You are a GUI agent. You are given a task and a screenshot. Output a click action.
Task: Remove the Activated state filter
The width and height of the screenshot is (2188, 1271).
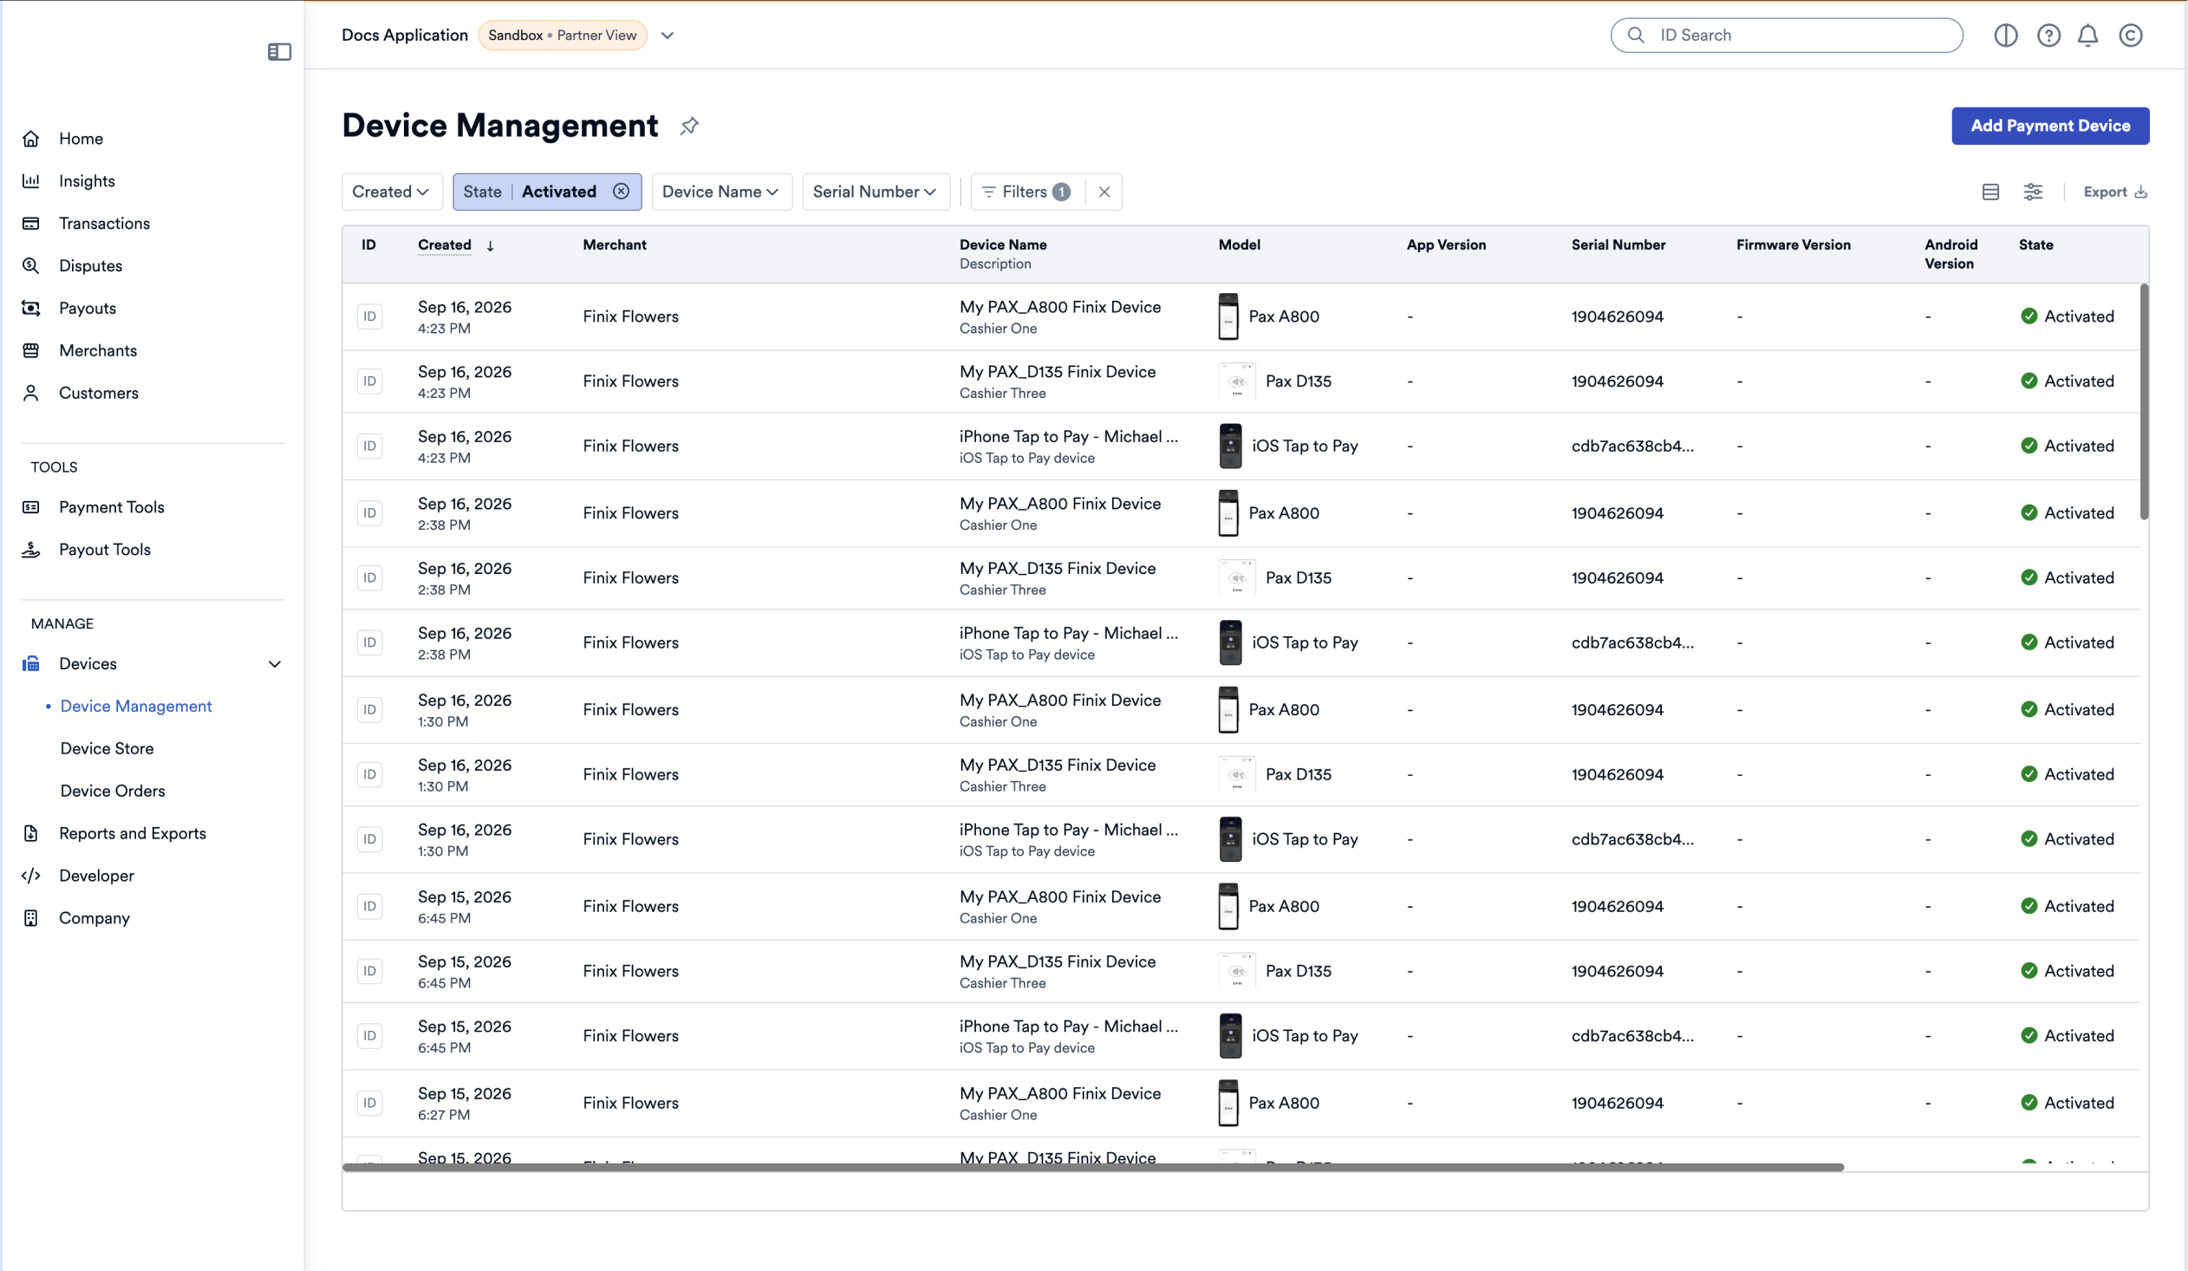click(x=621, y=192)
